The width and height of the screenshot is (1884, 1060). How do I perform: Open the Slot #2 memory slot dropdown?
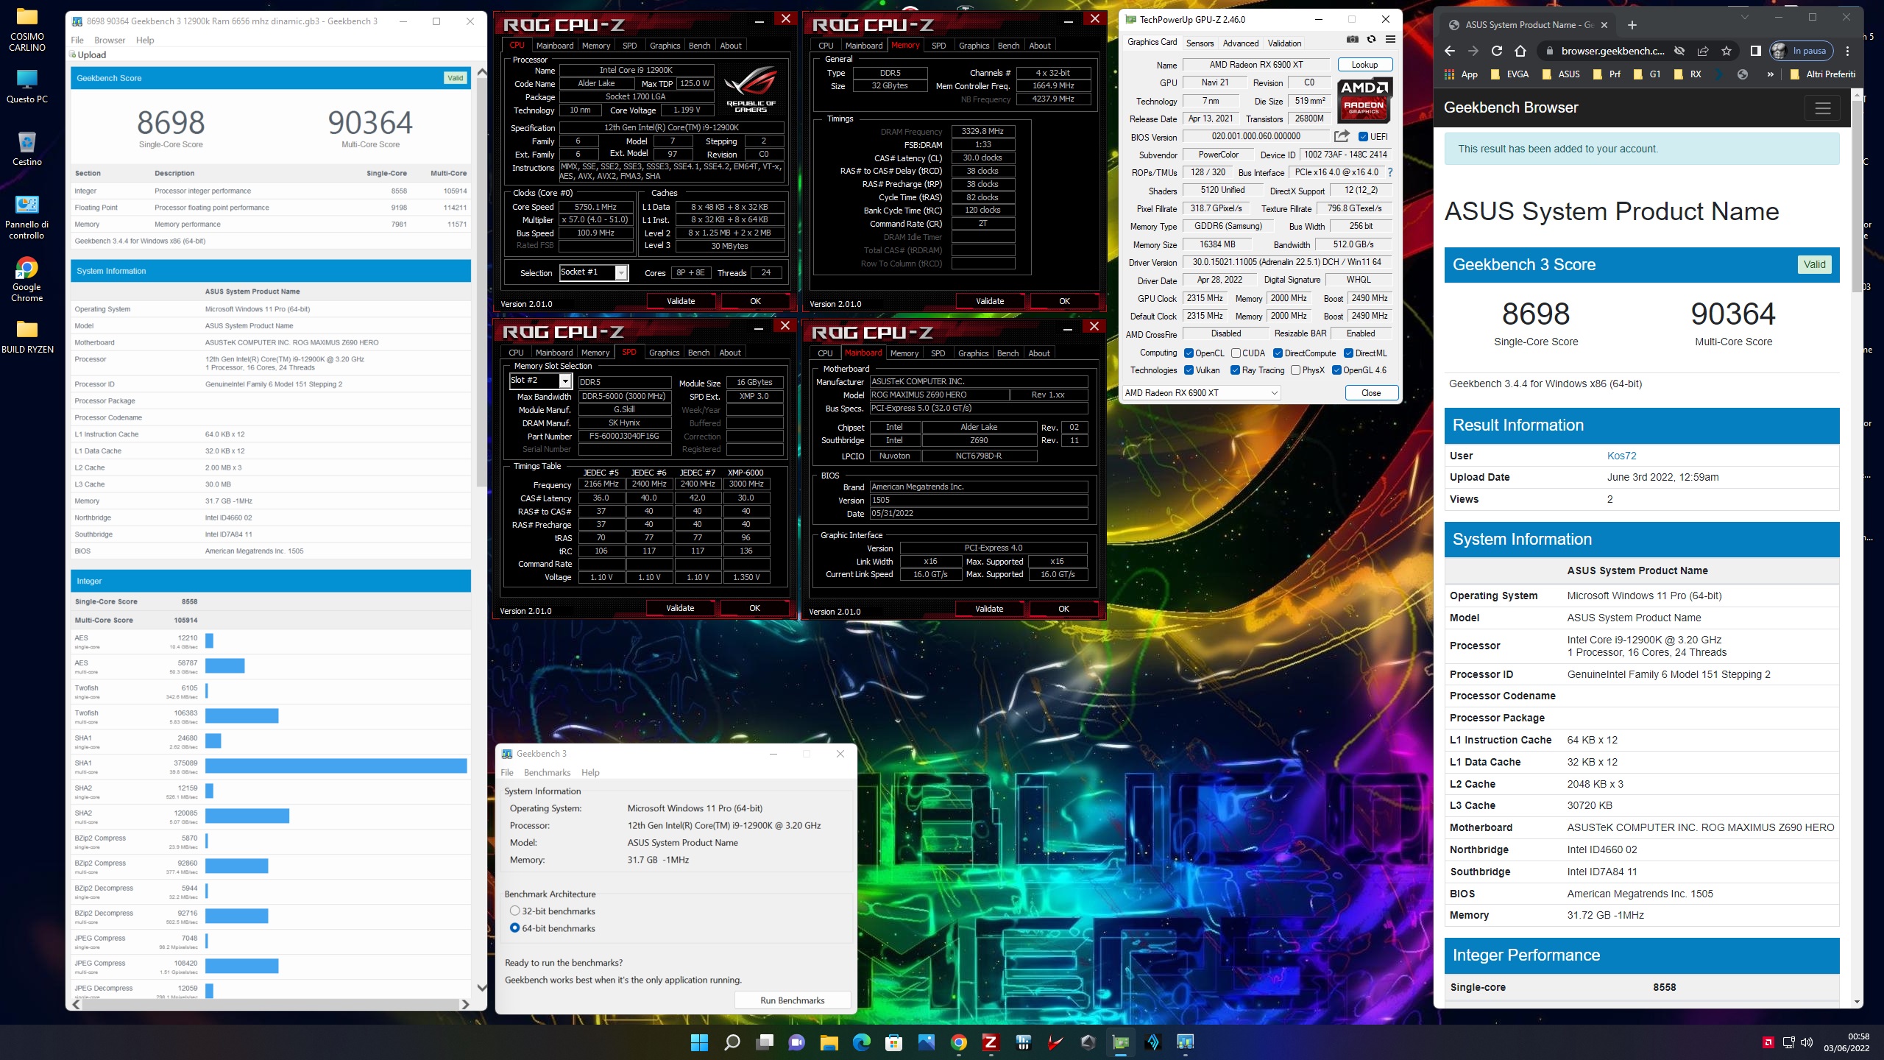tap(541, 381)
